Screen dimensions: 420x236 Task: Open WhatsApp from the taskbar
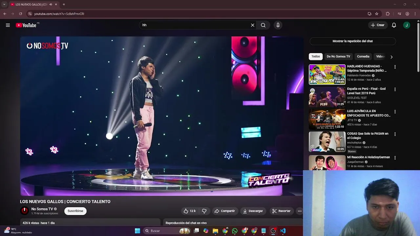(235, 231)
